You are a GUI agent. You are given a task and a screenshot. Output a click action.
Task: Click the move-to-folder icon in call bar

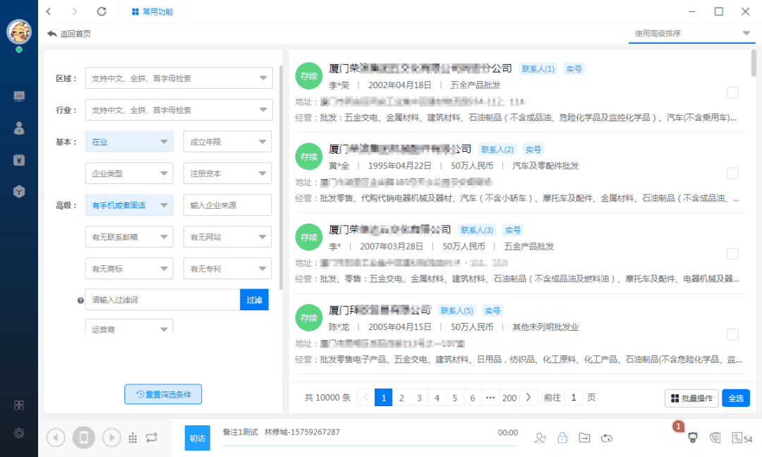[585, 437]
